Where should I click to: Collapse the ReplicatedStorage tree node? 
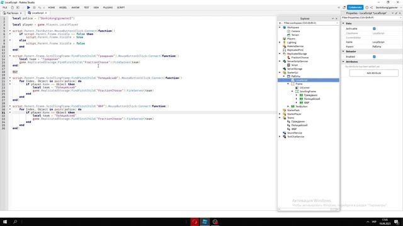click(x=280, y=54)
